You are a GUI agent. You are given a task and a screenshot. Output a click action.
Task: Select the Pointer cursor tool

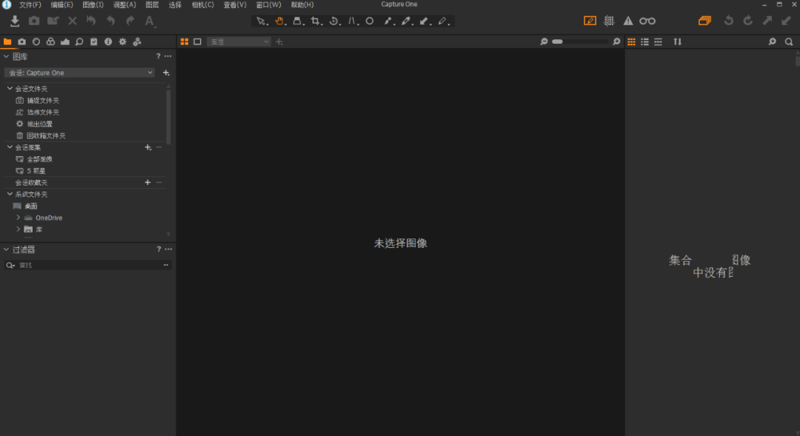[x=261, y=21]
